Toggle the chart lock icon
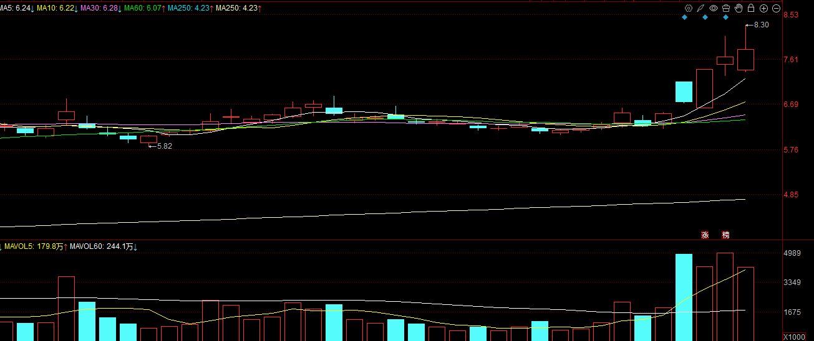This screenshot has width=814, height=341. [x=751, y=8]
